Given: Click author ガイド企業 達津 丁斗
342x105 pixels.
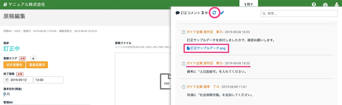Looking at the screenshot, I should click(203, 87).
